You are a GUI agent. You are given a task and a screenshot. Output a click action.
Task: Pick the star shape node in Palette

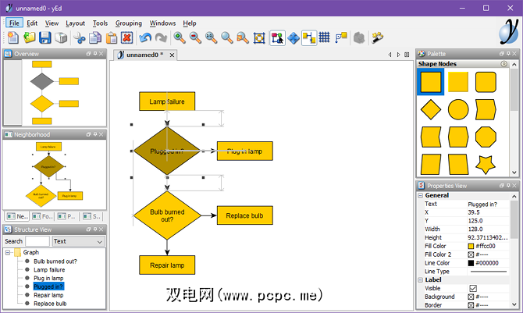486,164
